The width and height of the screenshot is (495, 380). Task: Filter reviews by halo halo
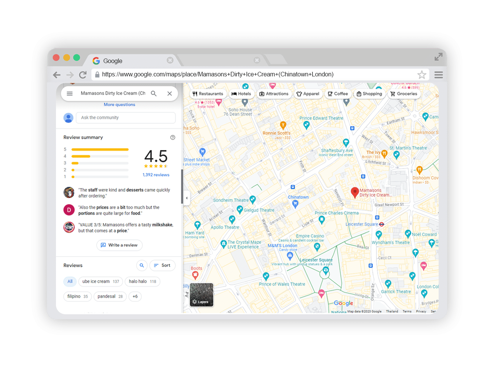point(142,282)
